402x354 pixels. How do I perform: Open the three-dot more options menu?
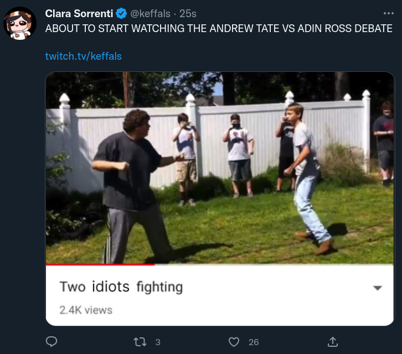point(388,13)
